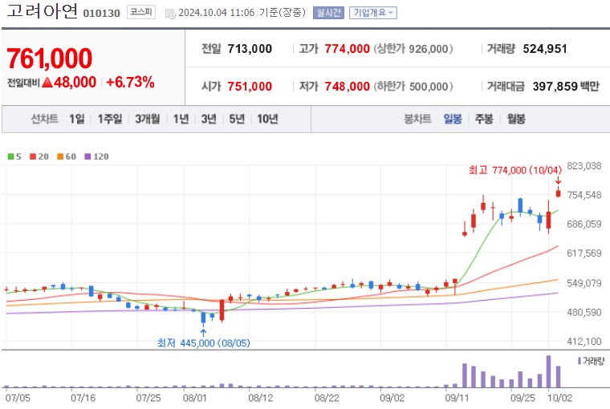Click the 전일 value 713,000
This screenshot has width=610, height=409.
(250, 49)
